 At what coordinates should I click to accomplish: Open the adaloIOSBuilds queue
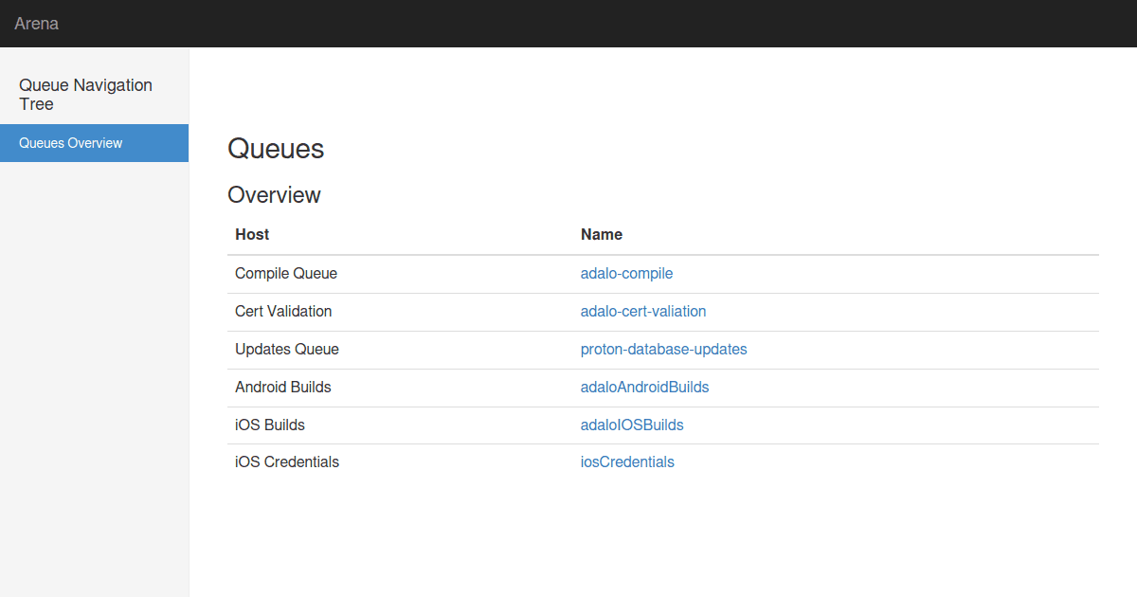click(x=632, y=425)
